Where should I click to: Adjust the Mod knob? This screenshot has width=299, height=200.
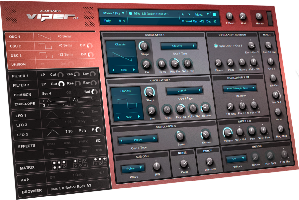[242, 16]
